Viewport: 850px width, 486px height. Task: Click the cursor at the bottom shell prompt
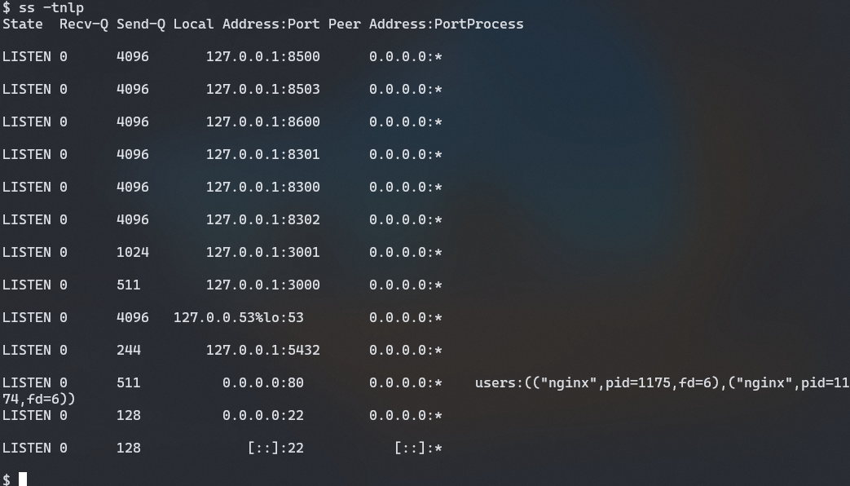pos(23,479)
